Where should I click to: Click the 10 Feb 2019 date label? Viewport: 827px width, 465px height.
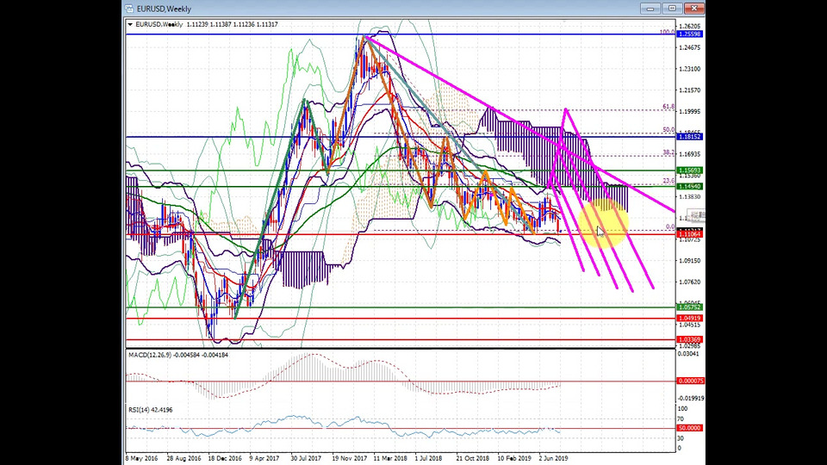pos(514,459)
